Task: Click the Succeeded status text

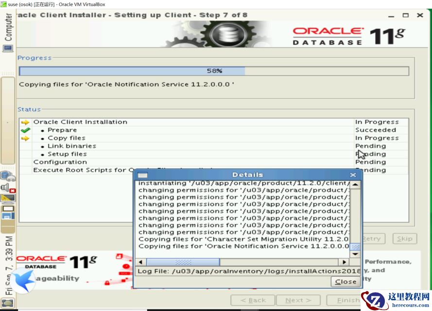Action: pos(376,130)
